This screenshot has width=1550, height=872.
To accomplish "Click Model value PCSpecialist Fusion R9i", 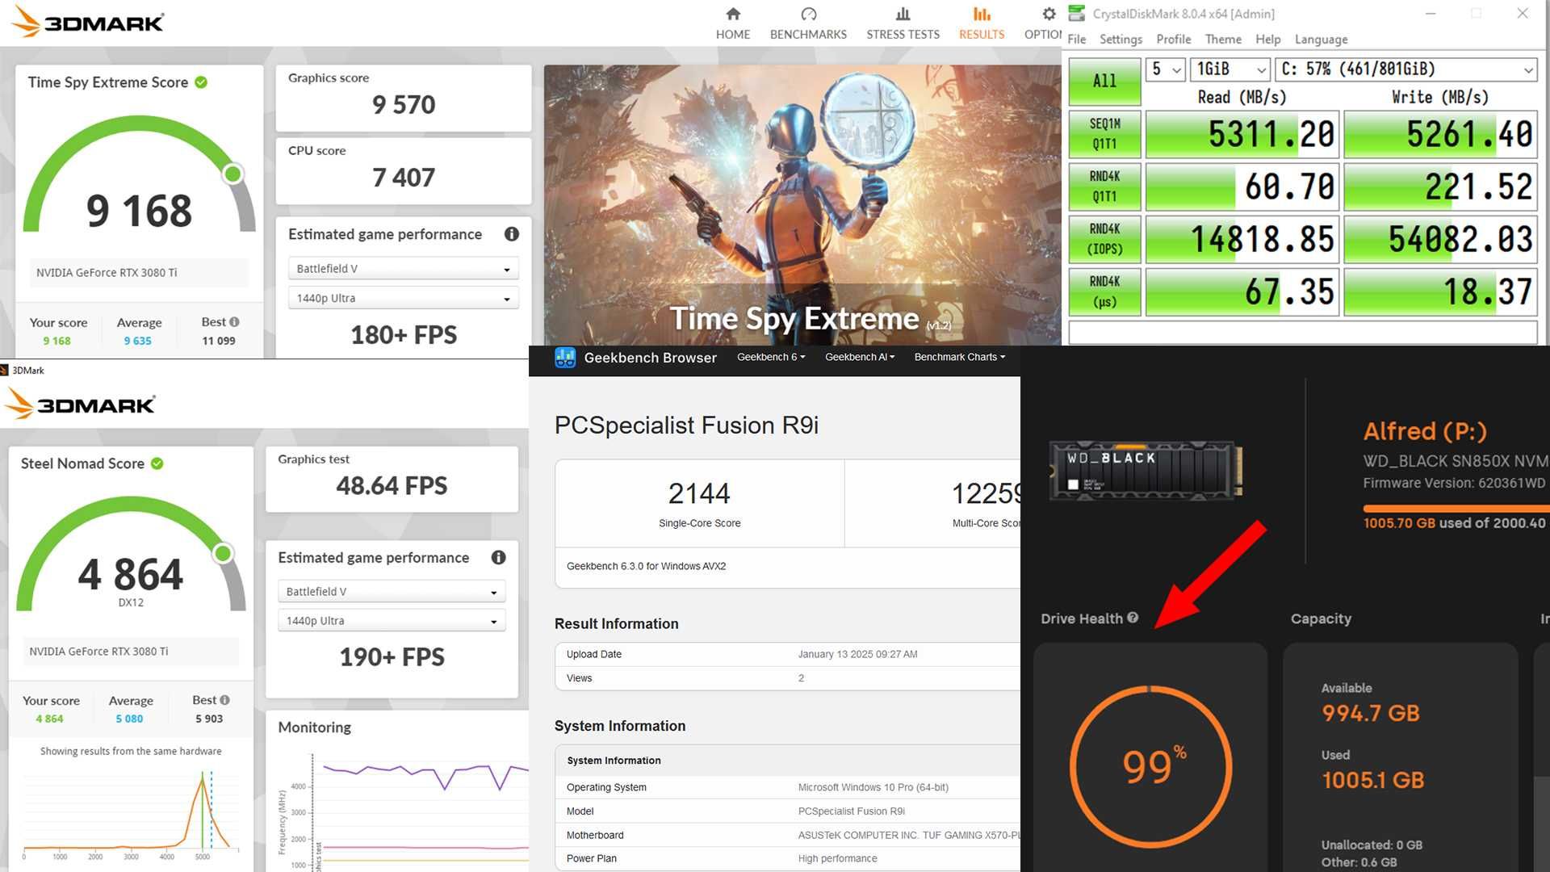I will 852,811.
